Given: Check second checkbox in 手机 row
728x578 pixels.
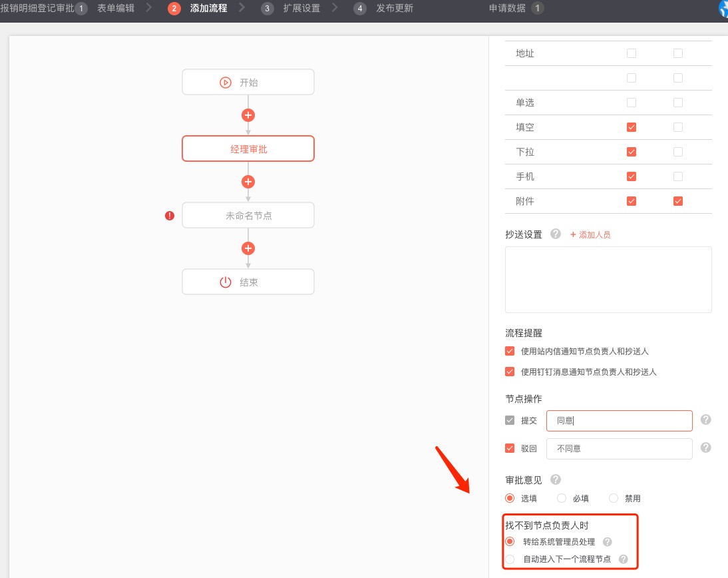Looking at the screenshot, I should (x=678, y=176).
